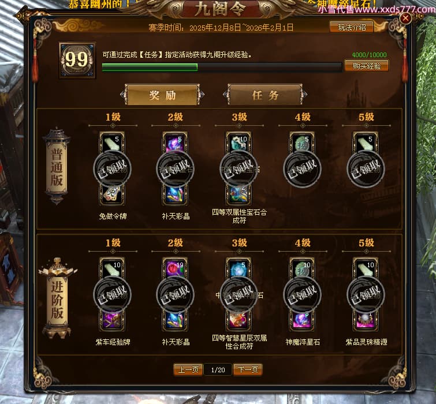Switch to the 奖励 rewards tab
436x404 pixels.
click(162, 95)
